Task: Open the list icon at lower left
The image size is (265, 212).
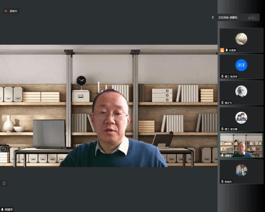Action: pos(4,183)
